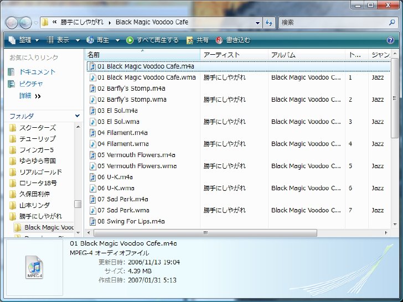This screenshot has width=403, height=302.
Task: Click the 更新日時 value 2006/11/13 19:04
Action: pos(154,262)
